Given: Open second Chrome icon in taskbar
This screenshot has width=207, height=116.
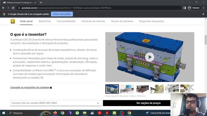Looking at the screenshot, I should 129,113.
